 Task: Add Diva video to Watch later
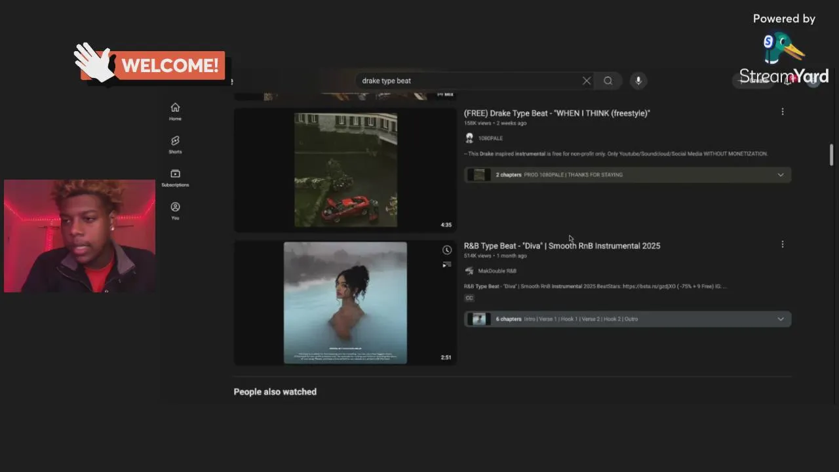point(447,250)
